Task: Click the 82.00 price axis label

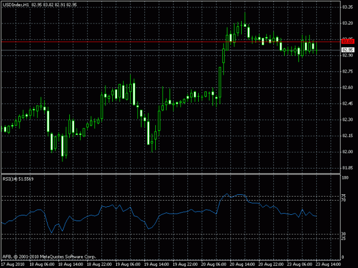Action: pos(348,152)
